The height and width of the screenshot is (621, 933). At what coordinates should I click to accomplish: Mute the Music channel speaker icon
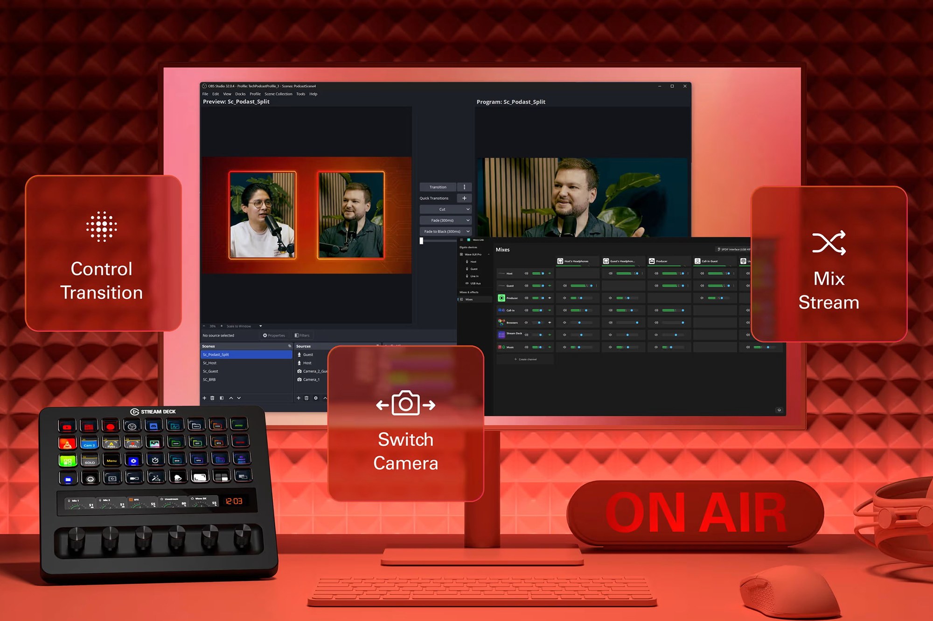[526, 347]
